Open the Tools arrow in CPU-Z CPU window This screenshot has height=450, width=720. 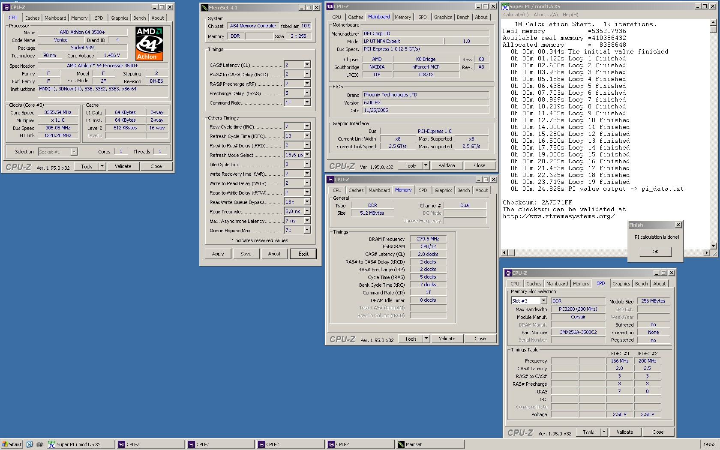point(102,166)
